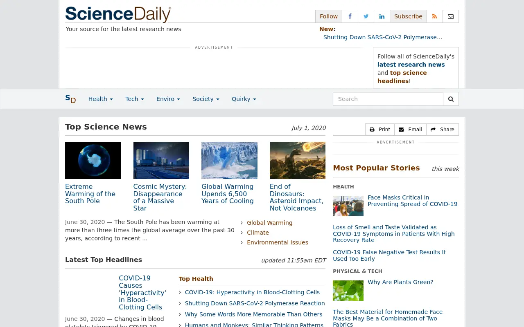Screen dimensions: 524x327
Task: Read 'Cosmic Mystery: Disappearance of a Massive Star'
Action: [x=160, y=197]
